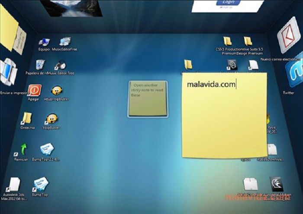This screenshot has width=303, height=214.
Task: Click the large yellow malavida.com sticky note
Action: 225,115
